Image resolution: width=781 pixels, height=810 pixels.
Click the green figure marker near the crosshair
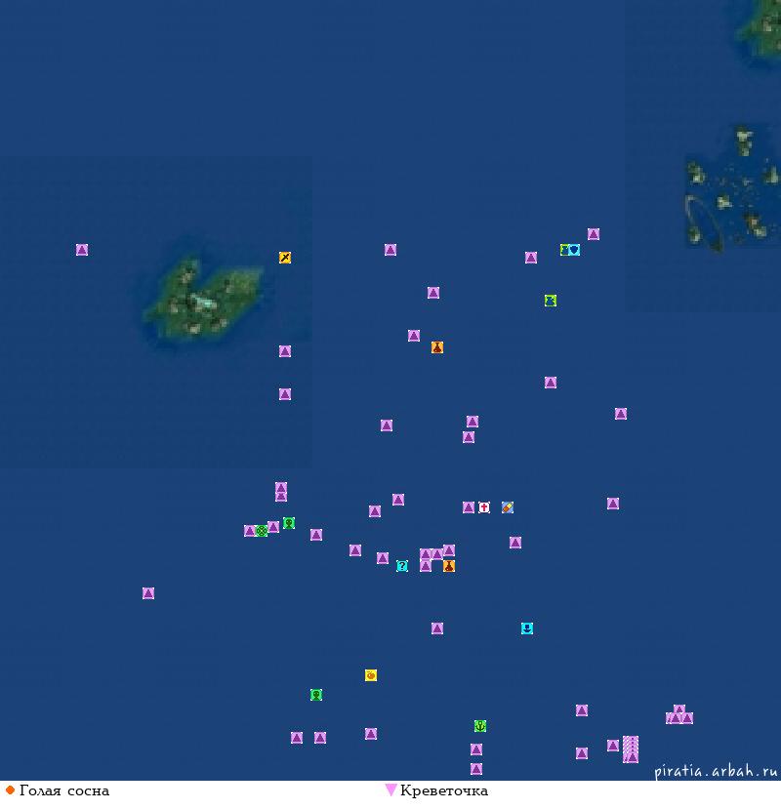click(x=288, y=523)
